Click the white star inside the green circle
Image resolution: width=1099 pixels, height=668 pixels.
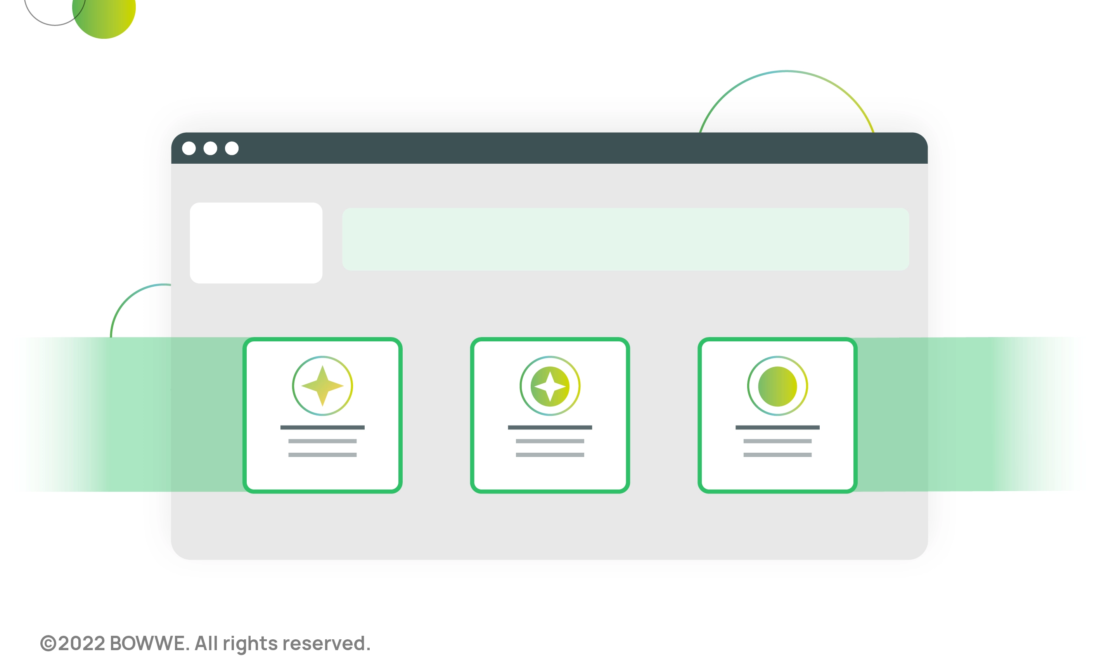click(x=550, y=386)
